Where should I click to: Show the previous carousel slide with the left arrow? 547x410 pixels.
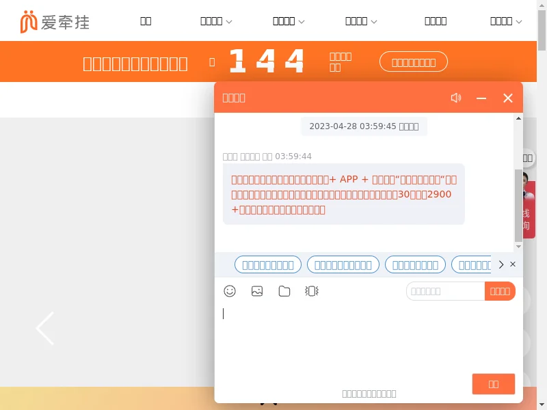[x=45, y=328]
